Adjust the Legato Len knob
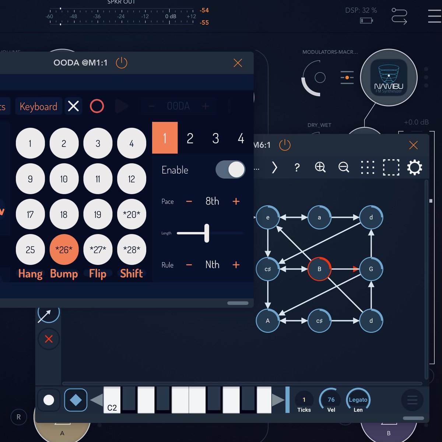Screen dimensions: 442x442 tap(358, 400)
